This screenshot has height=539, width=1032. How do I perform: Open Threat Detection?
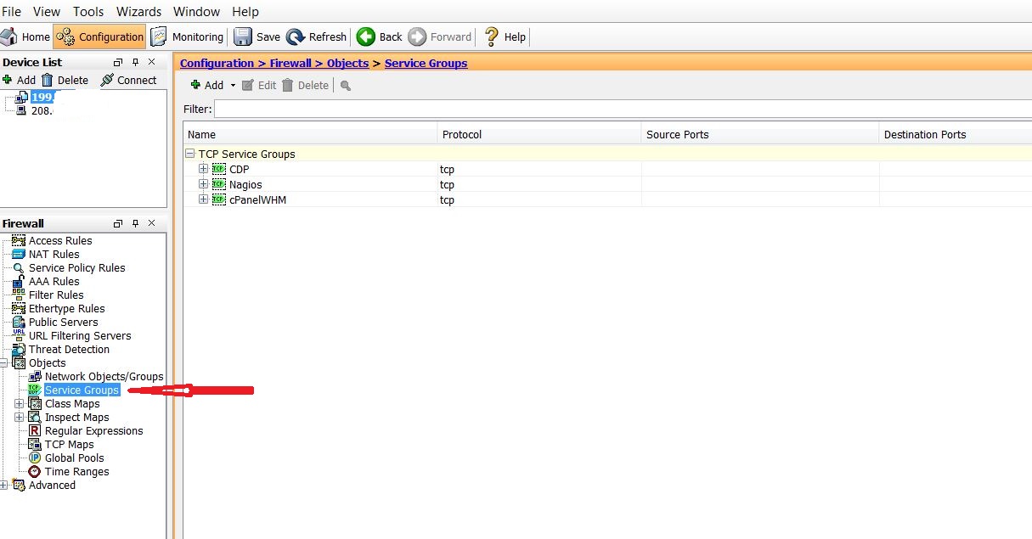click(x=69, y=349)
